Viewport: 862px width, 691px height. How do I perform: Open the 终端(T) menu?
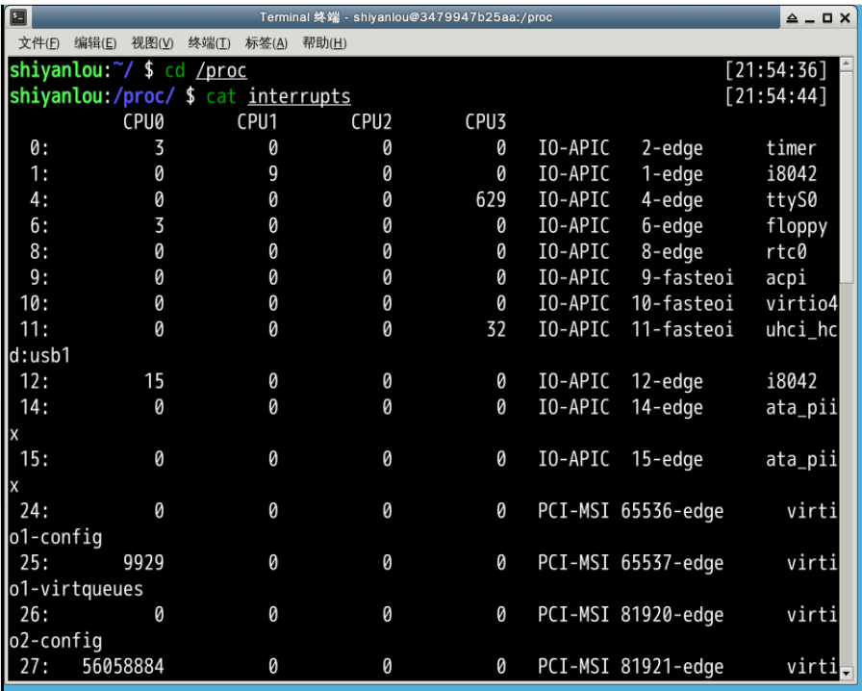point(209,43)
